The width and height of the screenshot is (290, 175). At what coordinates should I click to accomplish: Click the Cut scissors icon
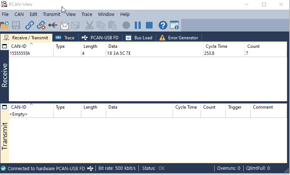point(89,25)
